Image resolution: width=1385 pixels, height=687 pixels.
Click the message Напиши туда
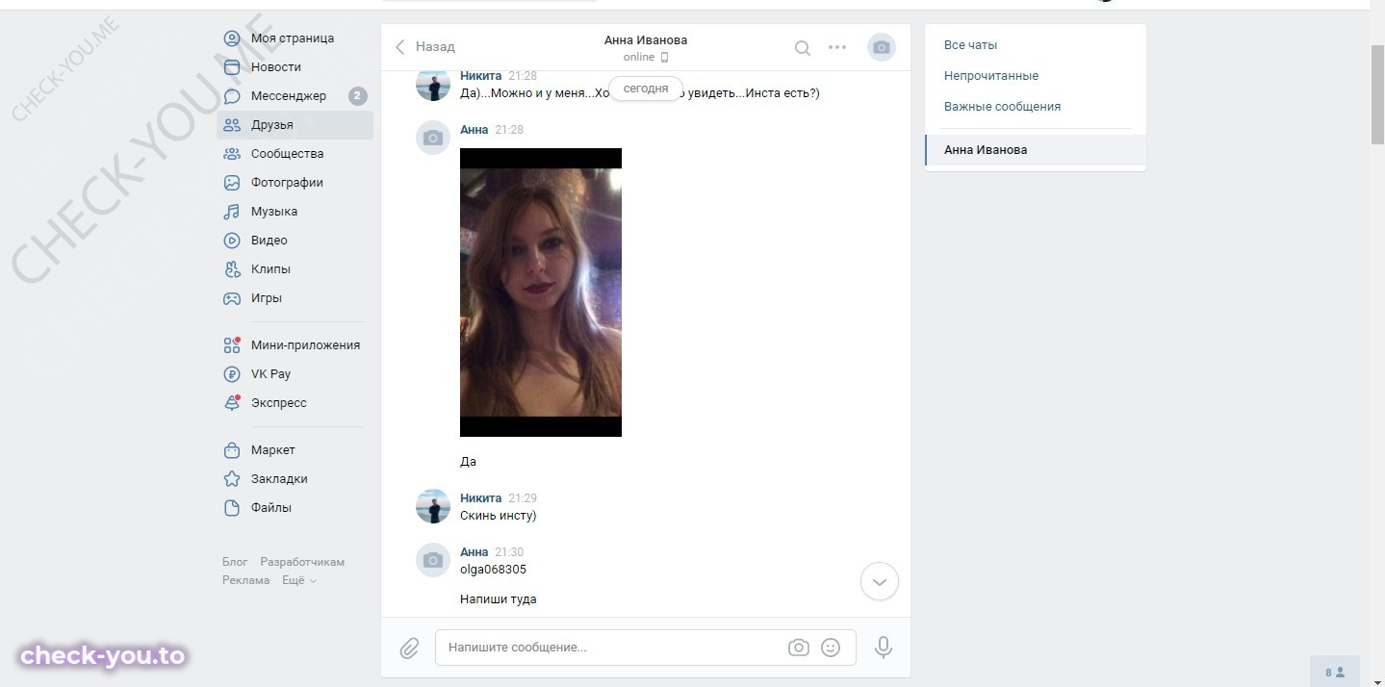point(499,599)
